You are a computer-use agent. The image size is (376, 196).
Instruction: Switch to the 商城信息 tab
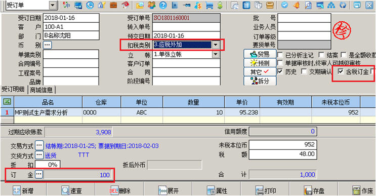41,90
